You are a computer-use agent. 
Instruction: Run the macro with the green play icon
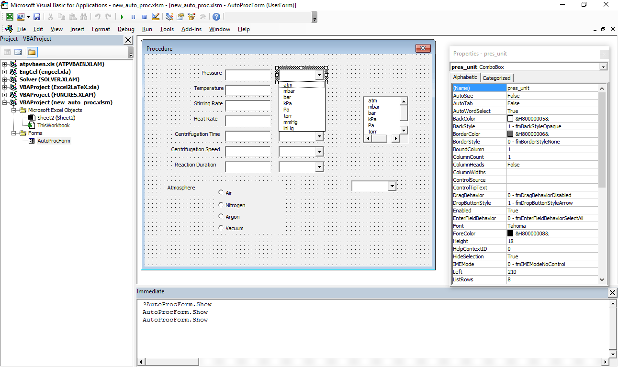(x=122, y=17)
